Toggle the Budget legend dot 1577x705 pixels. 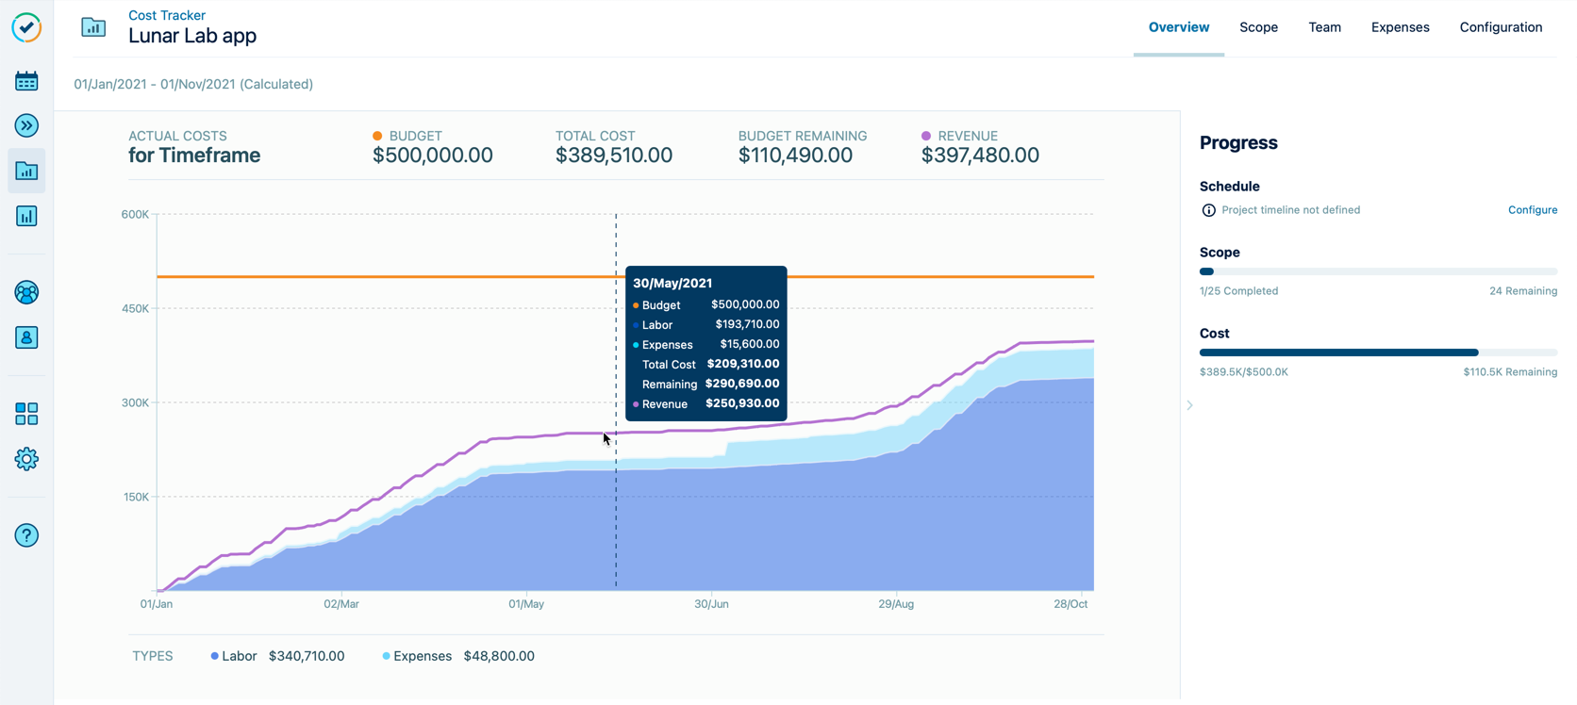(377, 135)
